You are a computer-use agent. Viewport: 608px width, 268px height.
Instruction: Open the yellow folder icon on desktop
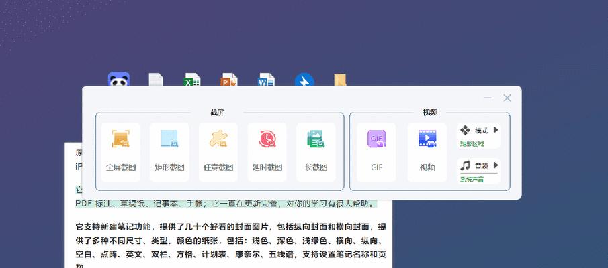tap(340, 80)
